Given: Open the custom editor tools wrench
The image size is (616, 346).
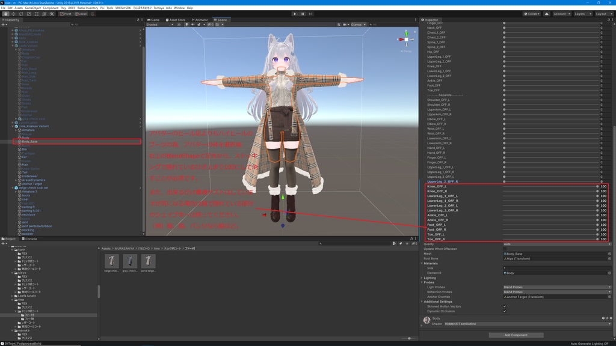Looking at the screenshot, I should [x=52, y=14].
